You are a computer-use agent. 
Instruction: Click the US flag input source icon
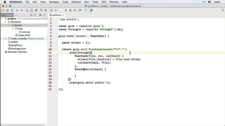click(x=210, y=2)
